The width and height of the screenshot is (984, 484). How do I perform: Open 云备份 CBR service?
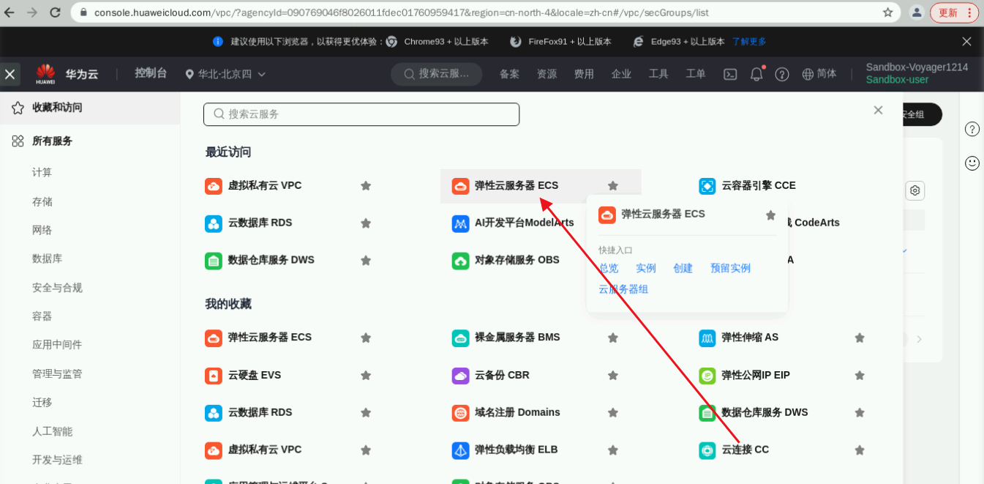pos(501,375)
